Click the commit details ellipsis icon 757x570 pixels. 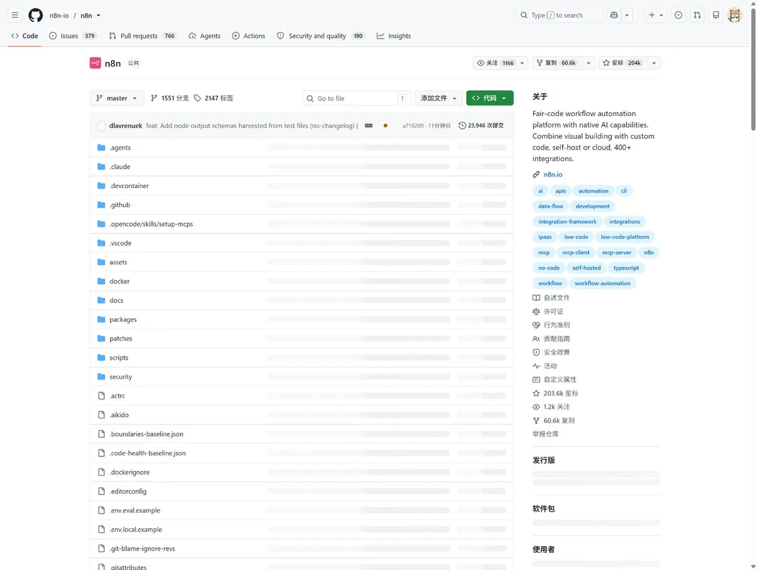[x=369, y=126]
